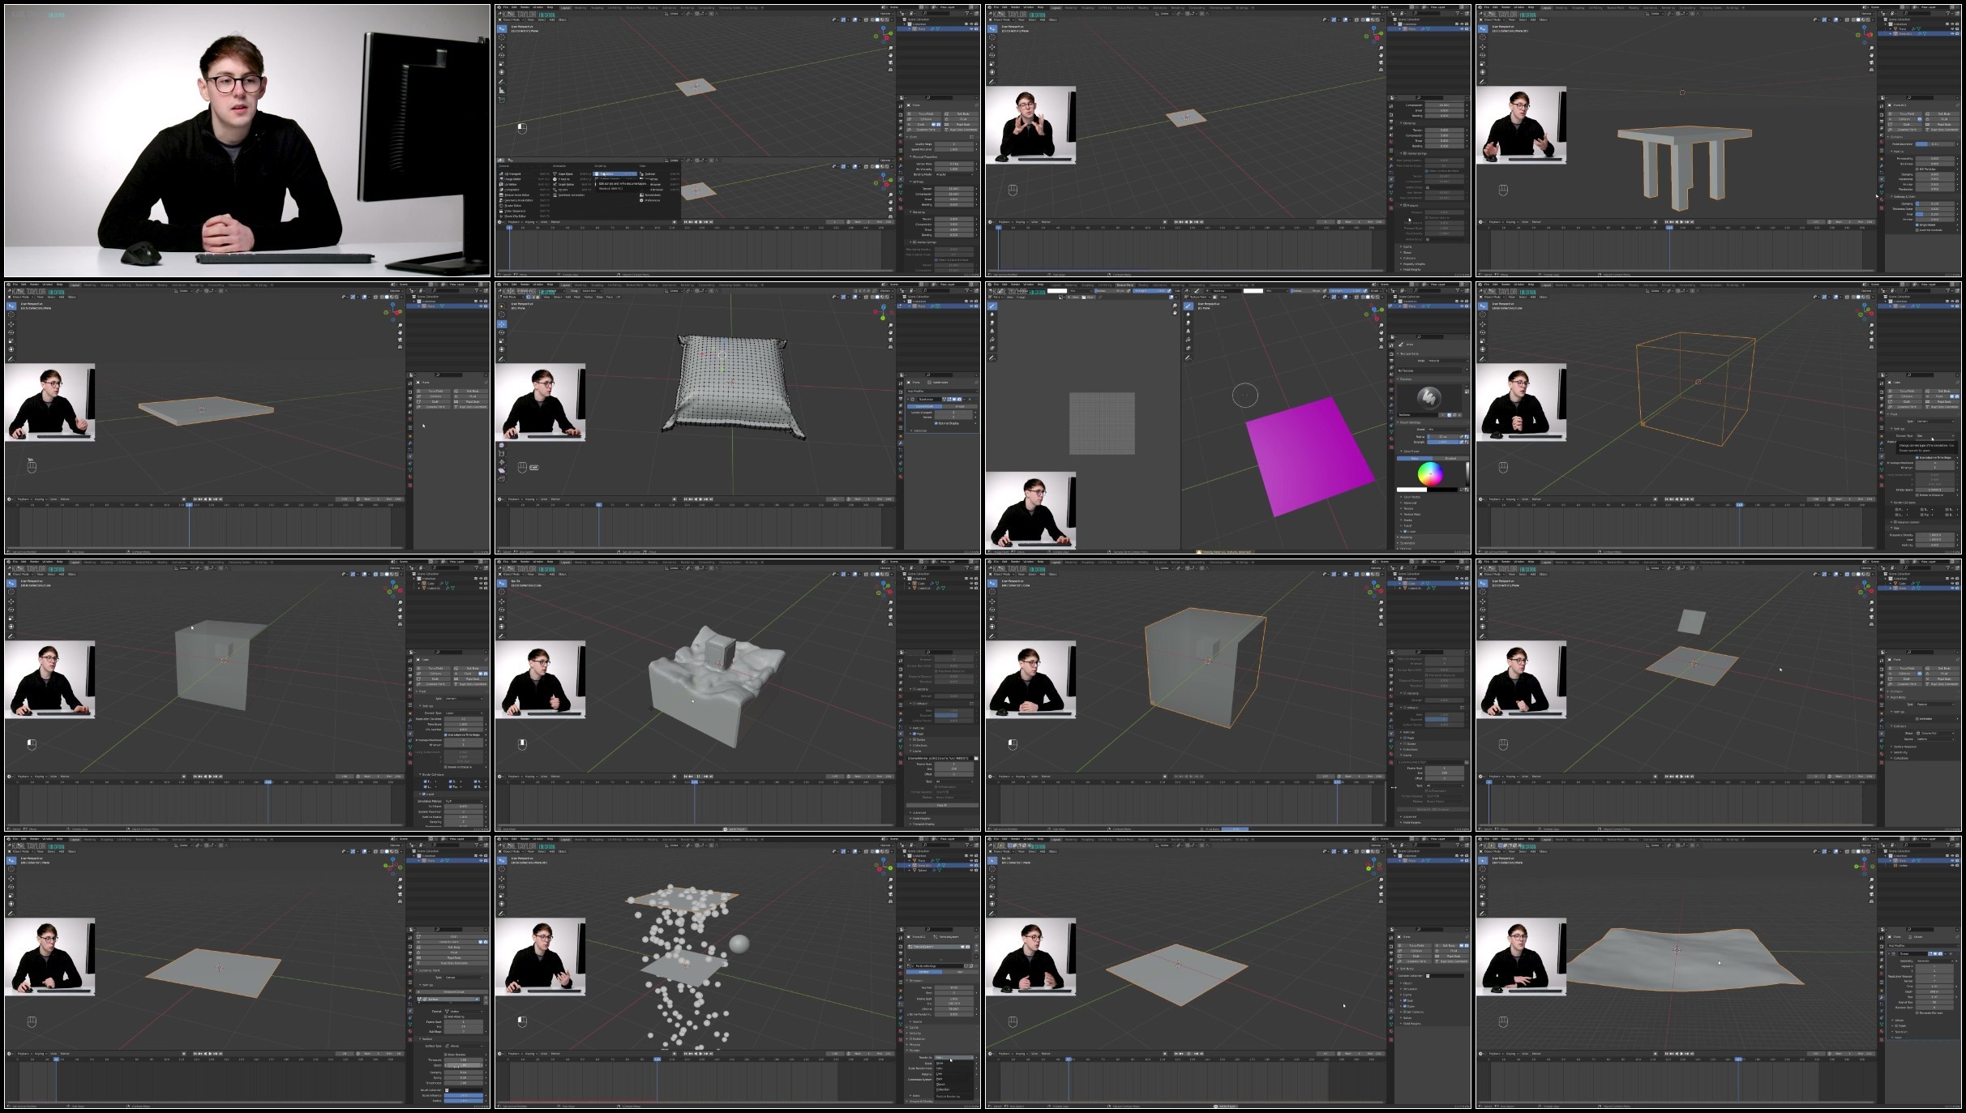Choose Object from the Render As list
This screenshot has height=1113, width=1966.
click(x=941, y=1084)
